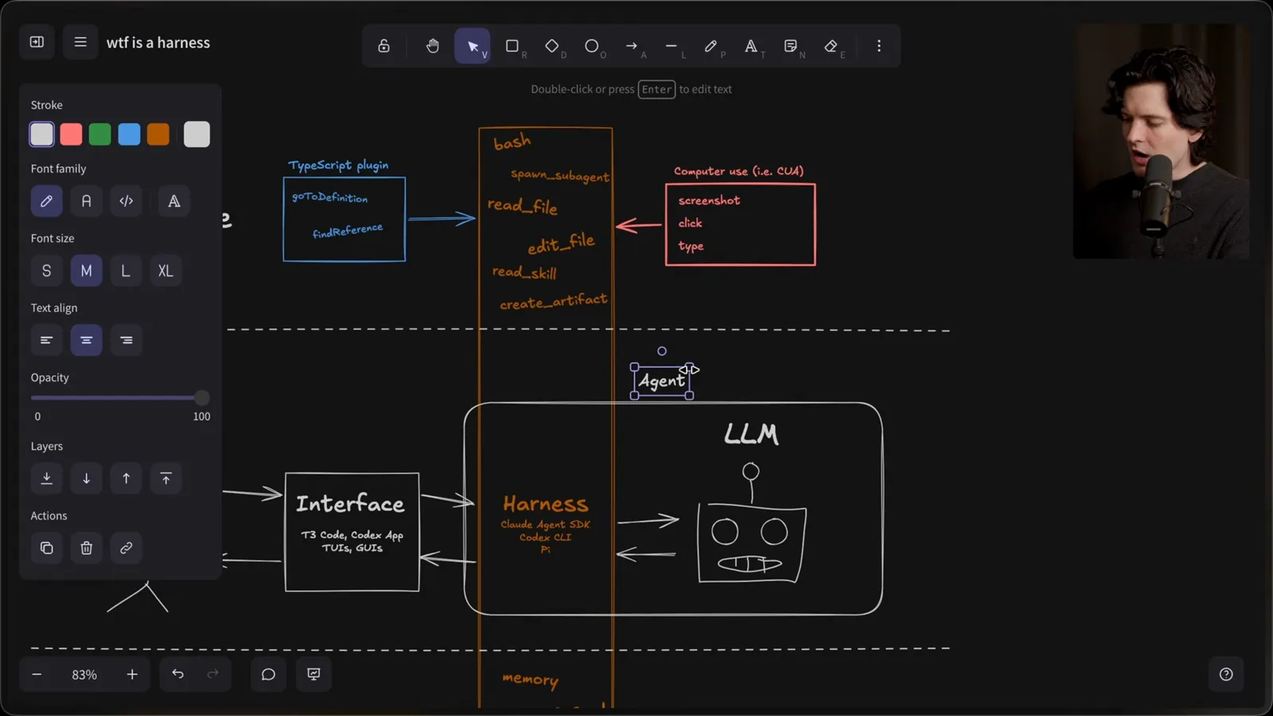Align text to the right
Screen dimensions: 1273x716
pyautogui.click(x=127, y=340)
